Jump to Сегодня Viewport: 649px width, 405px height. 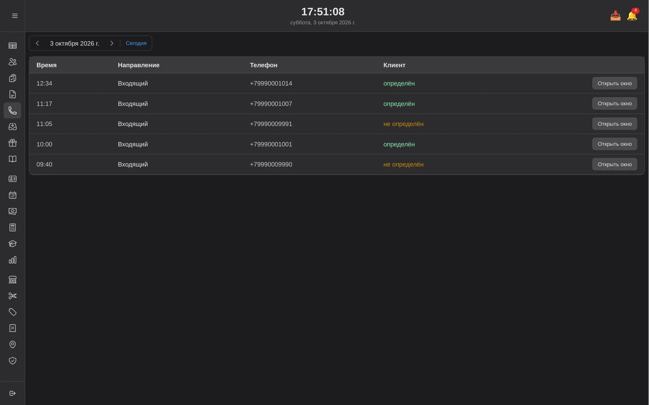coord(136,43)
